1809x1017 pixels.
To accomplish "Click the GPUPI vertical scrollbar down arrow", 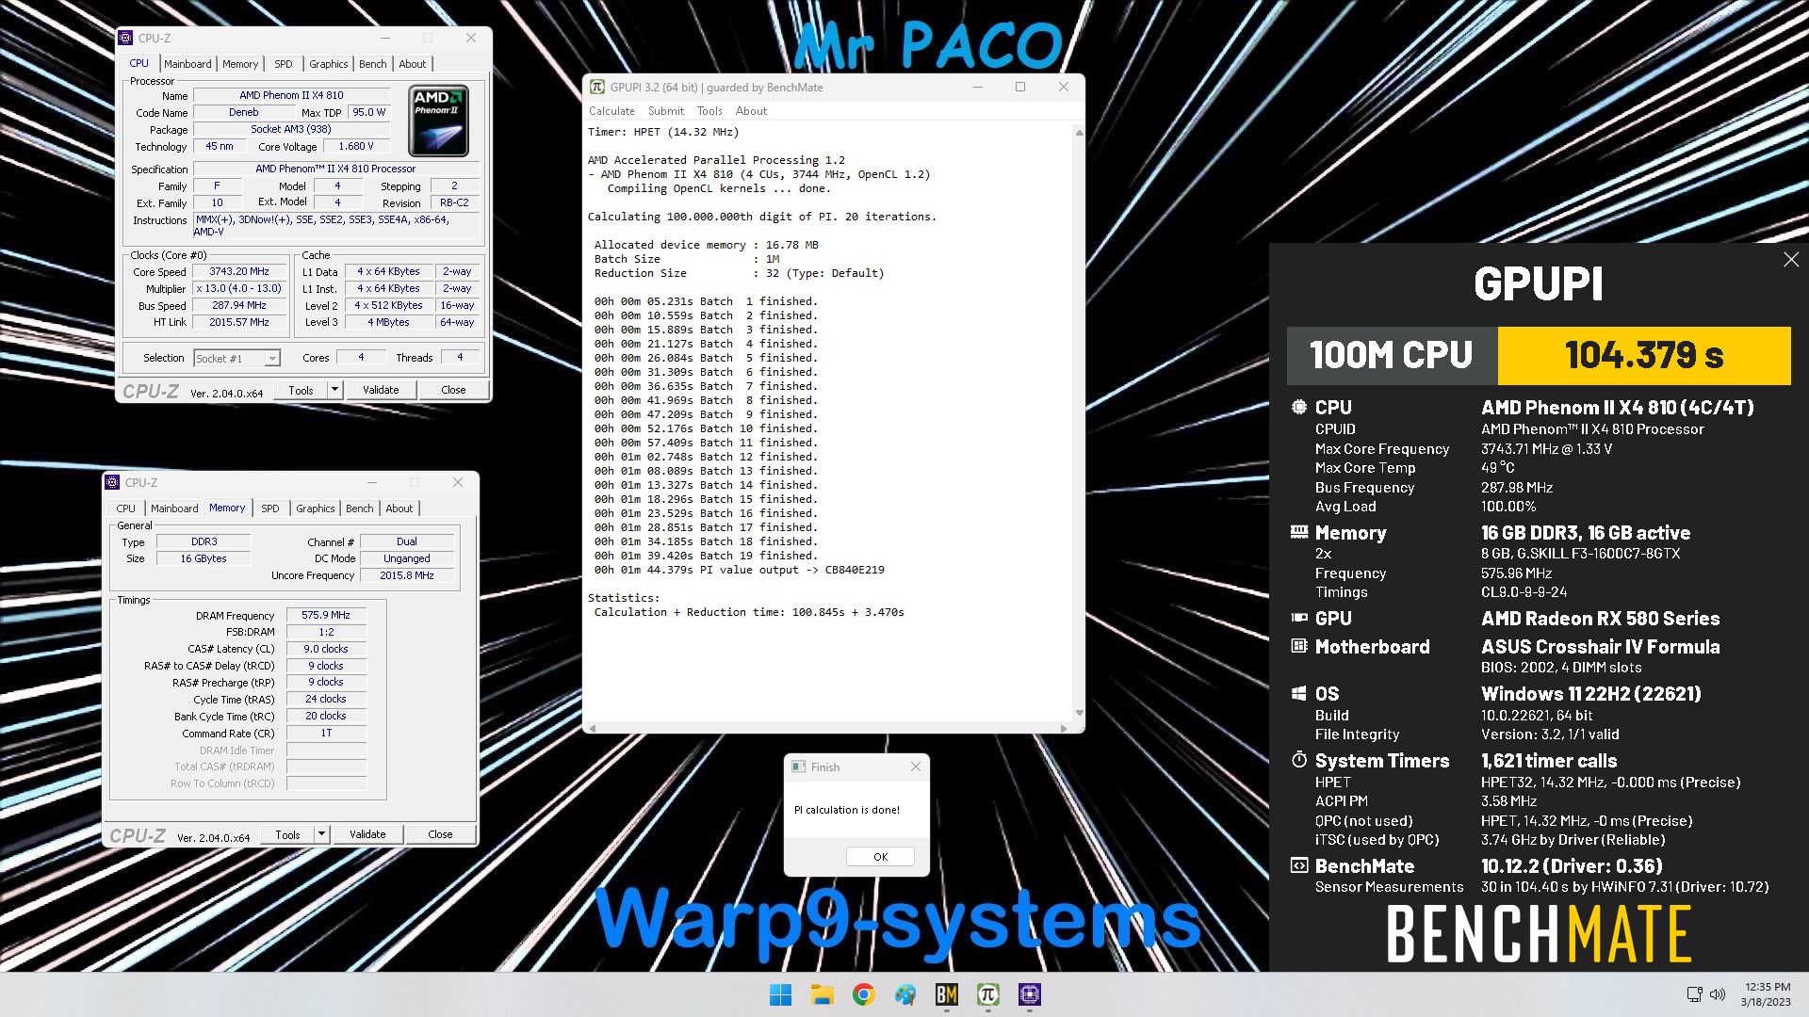I will pos(1079,713).
